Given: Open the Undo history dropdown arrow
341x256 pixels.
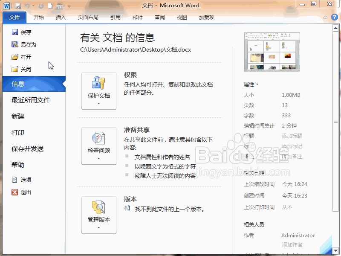Looking at the screenshot, I should (x=34, y=6).
